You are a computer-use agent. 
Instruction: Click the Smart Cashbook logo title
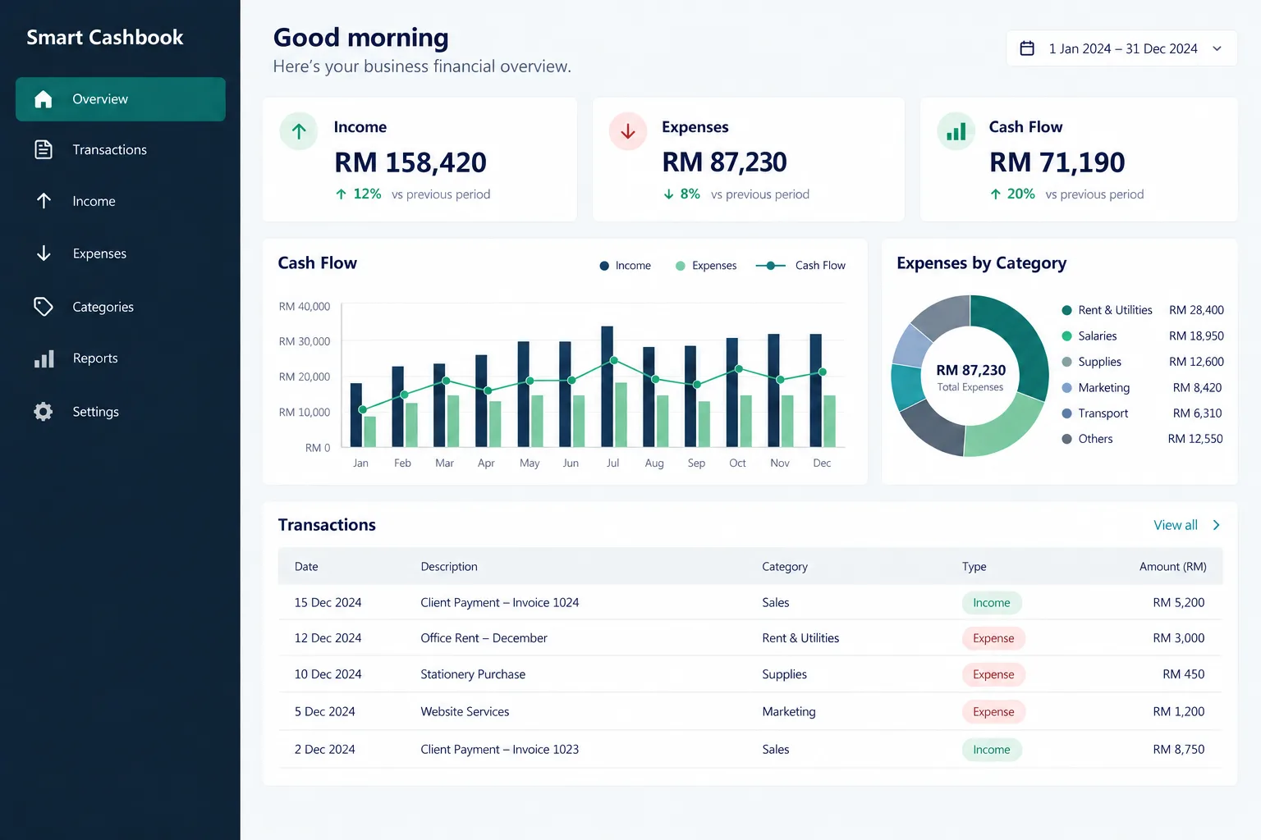(x=105, y=38)
